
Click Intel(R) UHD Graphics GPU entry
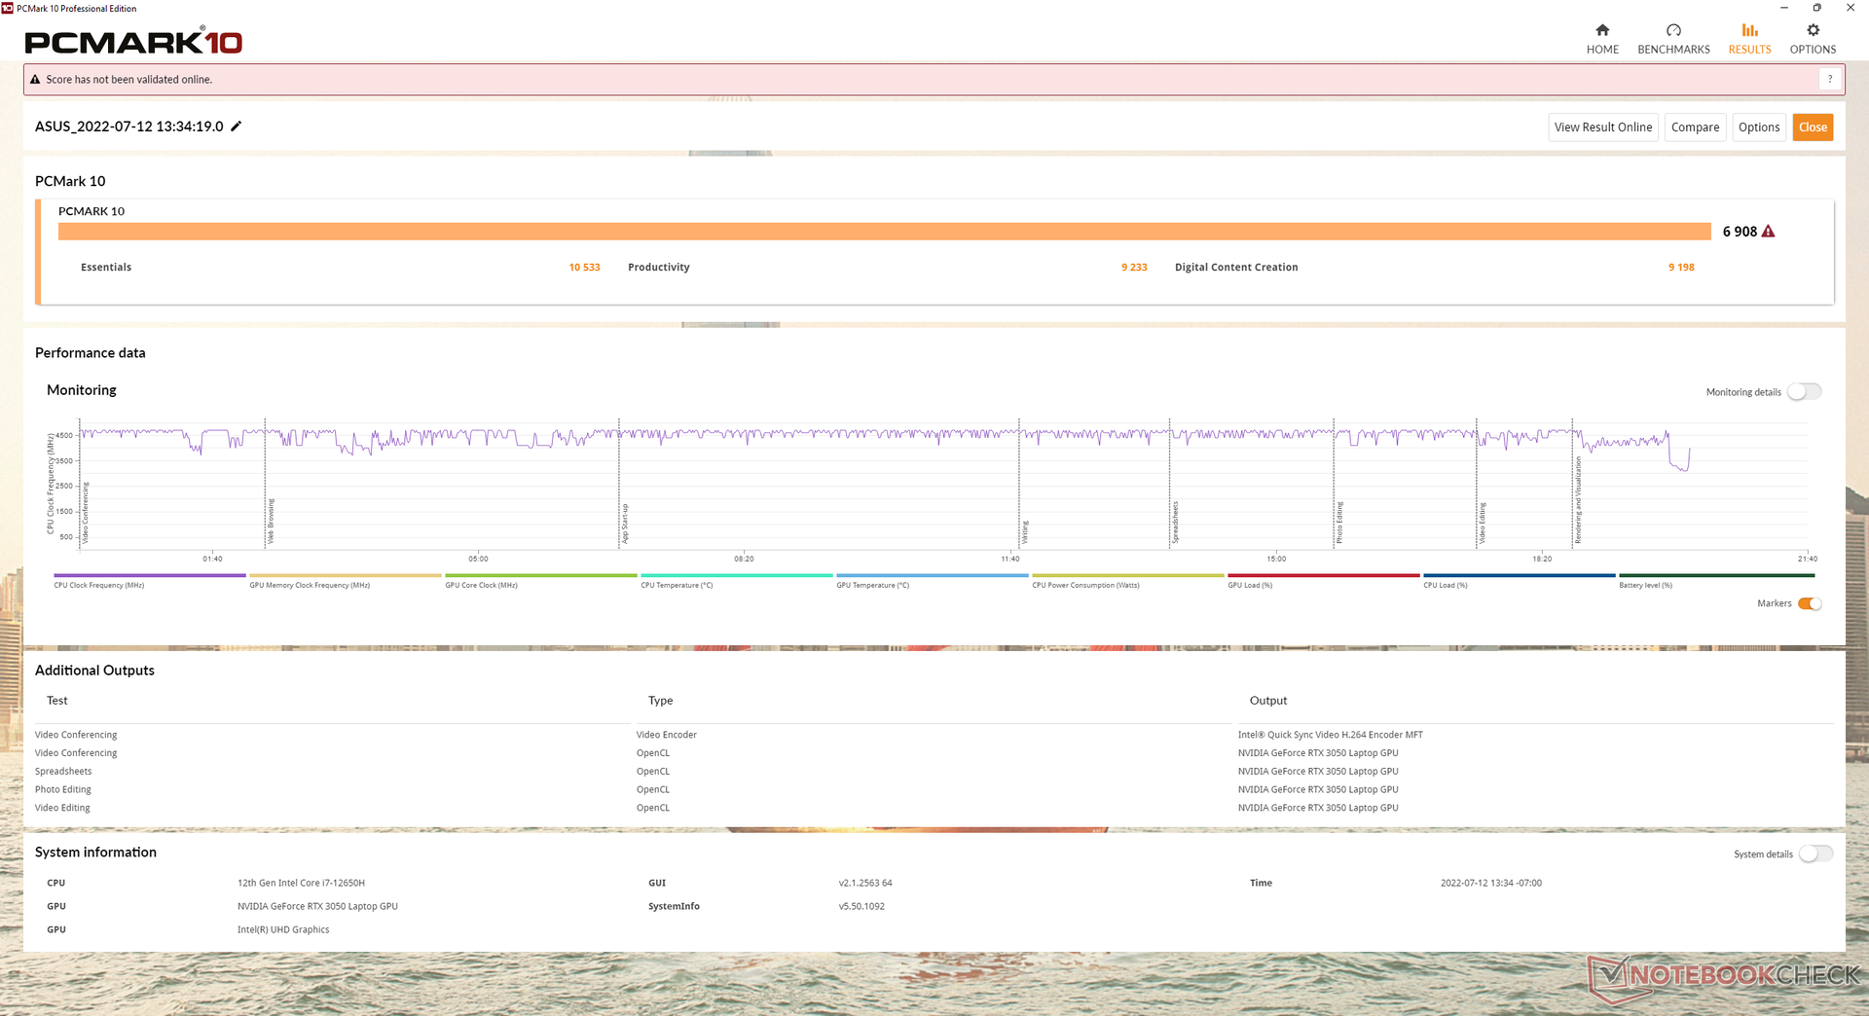pyautogui.click(x=283, y=930)
